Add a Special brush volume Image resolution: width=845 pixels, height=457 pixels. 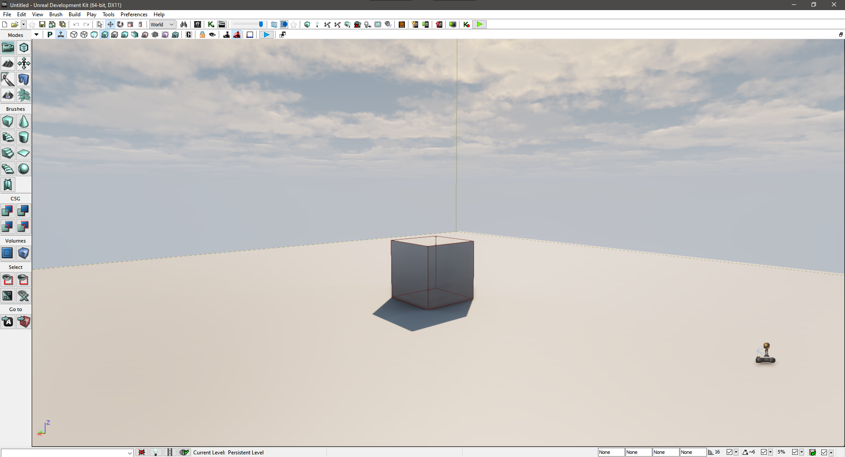tap(8, 253)
